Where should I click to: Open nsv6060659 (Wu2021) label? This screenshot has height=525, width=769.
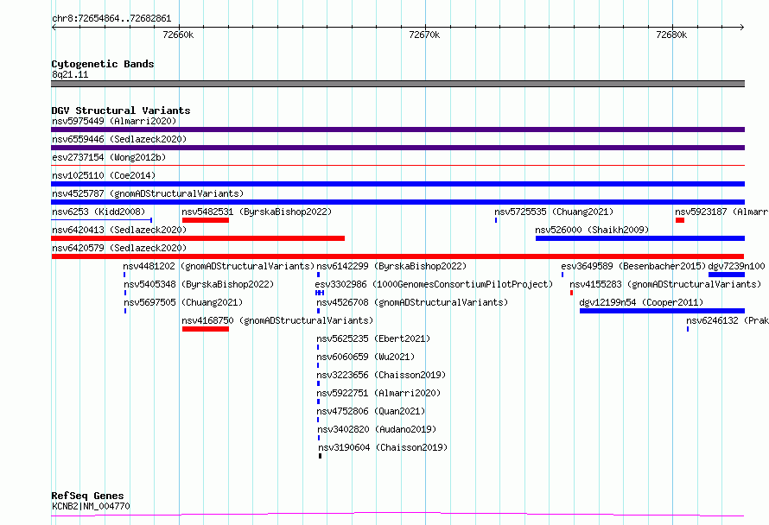(x=365, y=357)
